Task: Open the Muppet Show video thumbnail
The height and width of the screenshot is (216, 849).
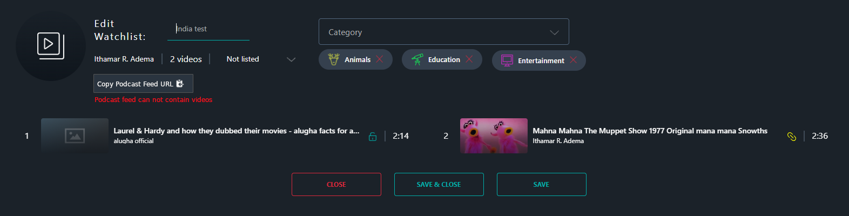Action: coord(494,136)
